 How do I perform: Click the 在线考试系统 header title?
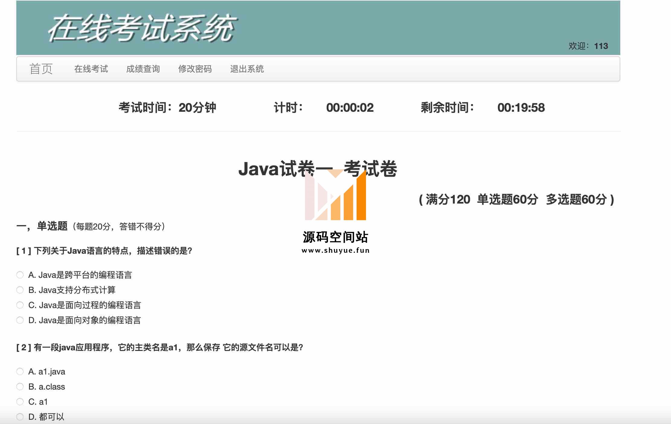tap(143, 28)
